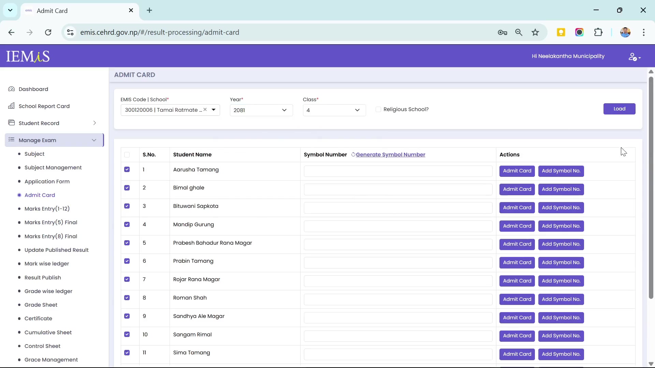
Task: View site information icon in address bar
Action: pyautogui.click(x=70, y=32)
